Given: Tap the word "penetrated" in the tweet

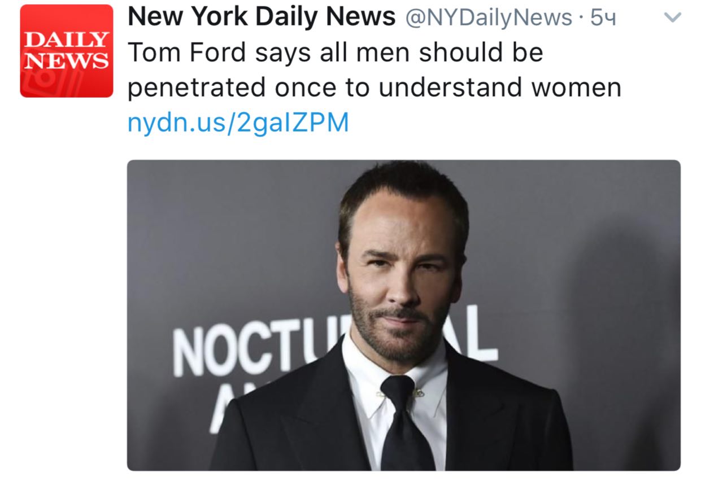Looking at the screenshot, I should point(197,89).
